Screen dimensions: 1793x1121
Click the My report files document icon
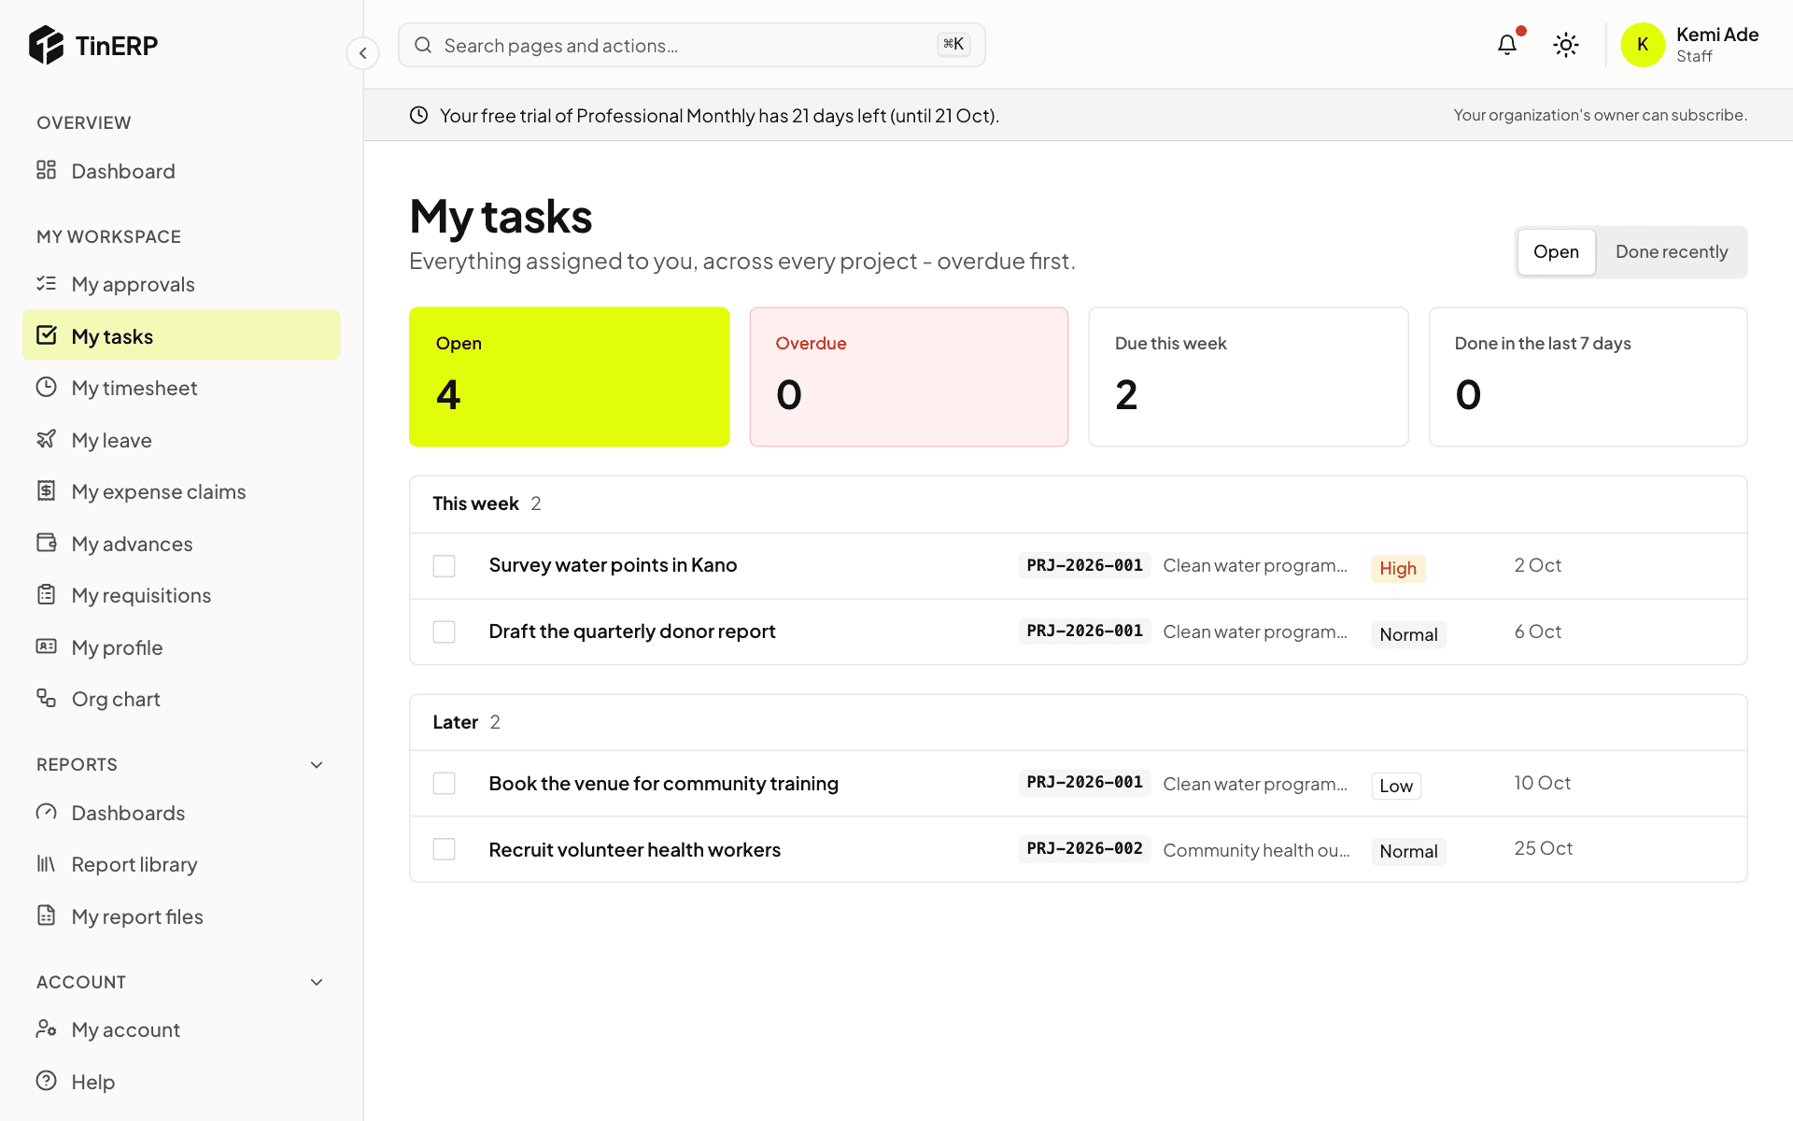[x=47, y=915]
